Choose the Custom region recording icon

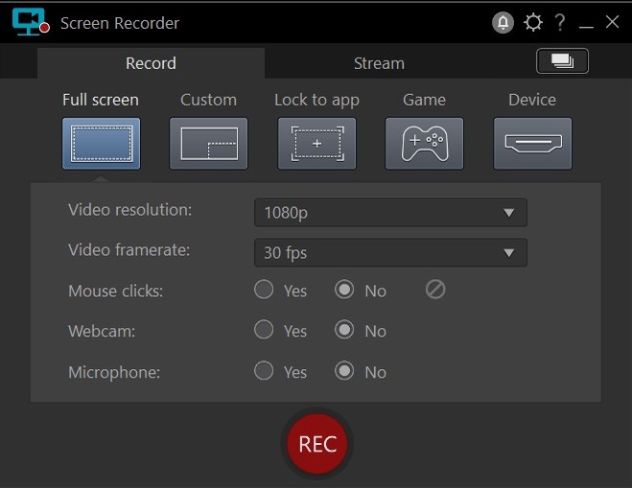pos(208,143)
